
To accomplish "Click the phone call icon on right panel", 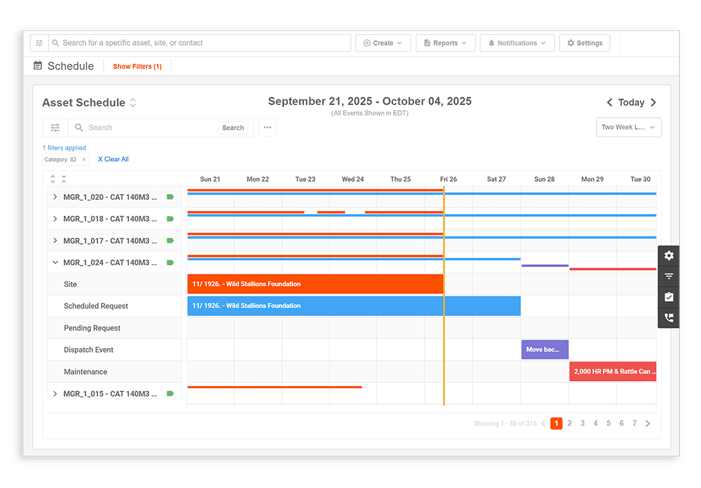I will [669, 317].
